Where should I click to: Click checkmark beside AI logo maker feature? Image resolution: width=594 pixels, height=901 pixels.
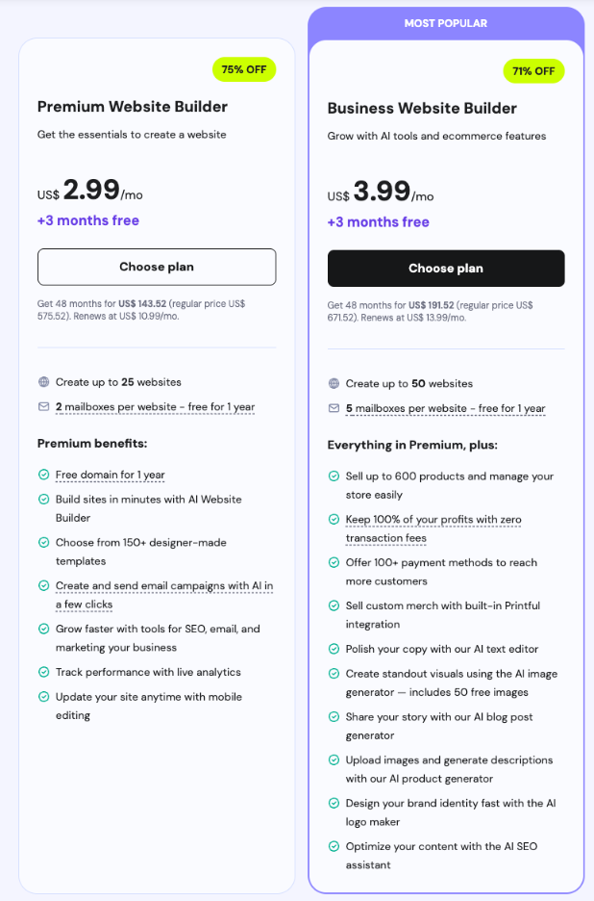(334, 803)
